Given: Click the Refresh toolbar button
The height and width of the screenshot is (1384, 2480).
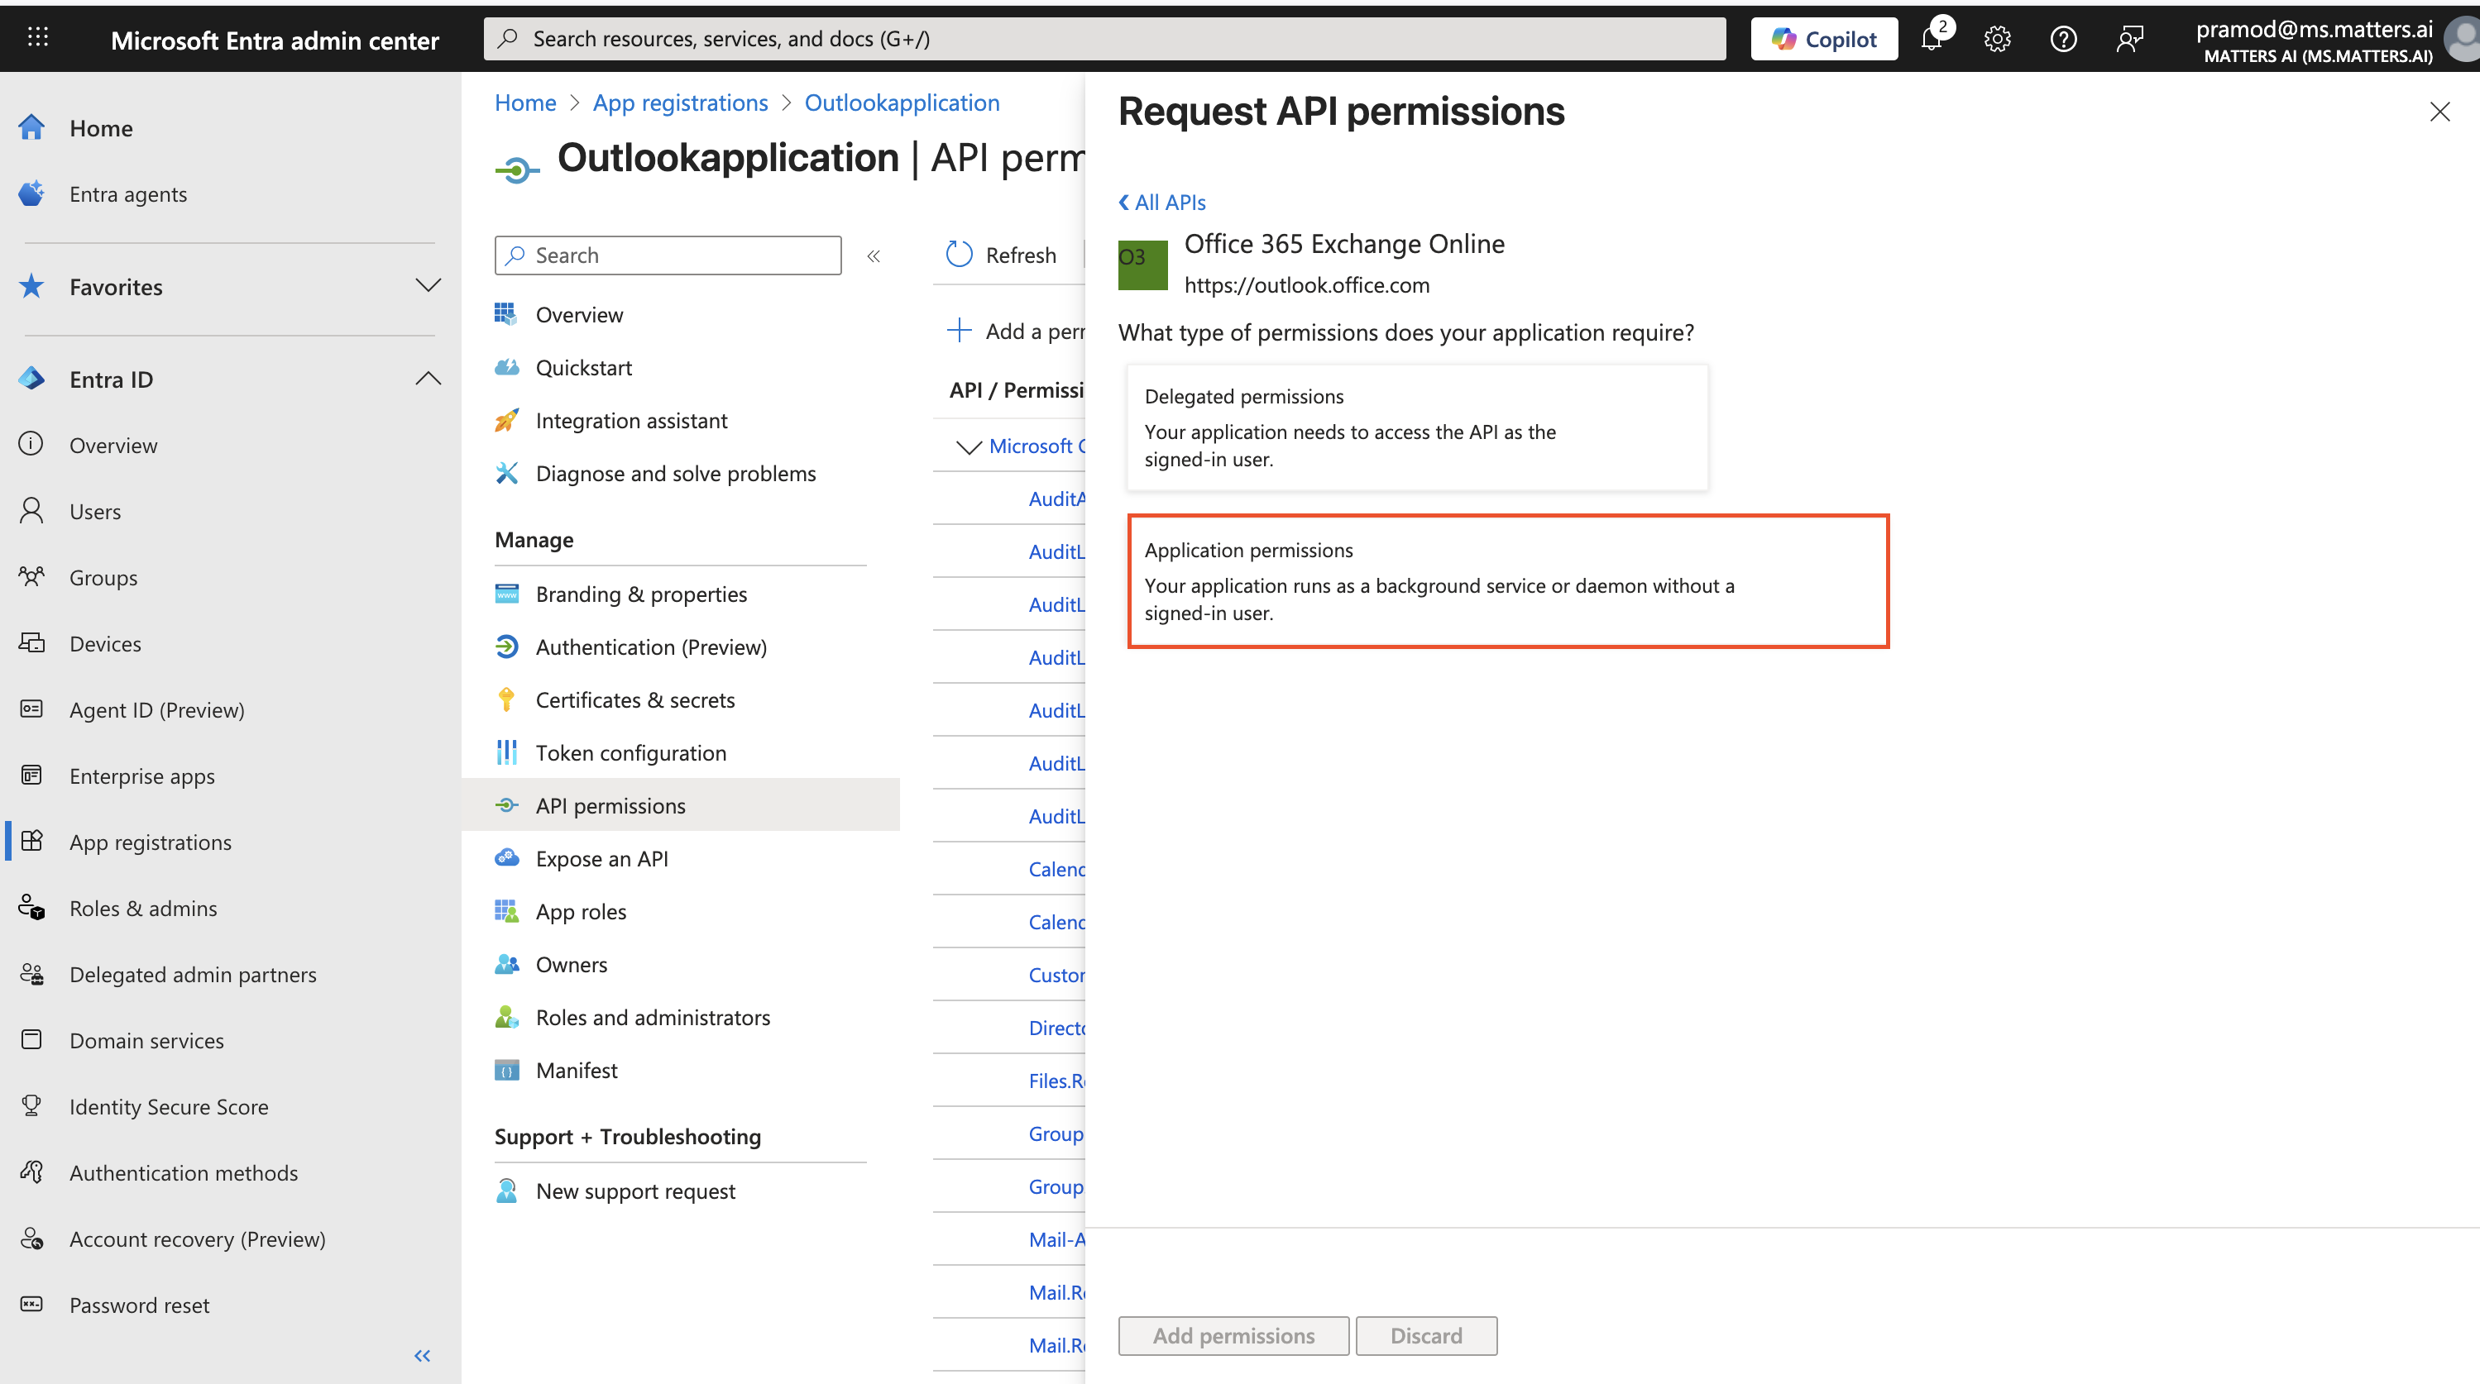Looking at the screenshot, I should tap(1001, 255).
